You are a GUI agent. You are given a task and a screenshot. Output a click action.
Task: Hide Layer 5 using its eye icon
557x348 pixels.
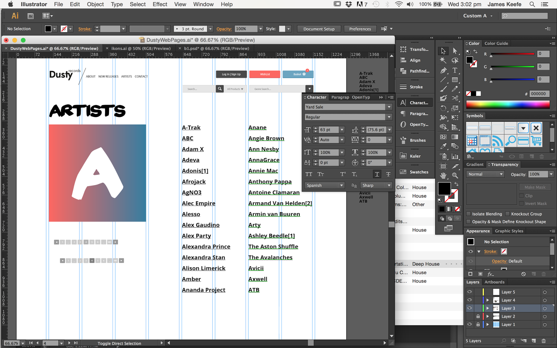[470, 292]
